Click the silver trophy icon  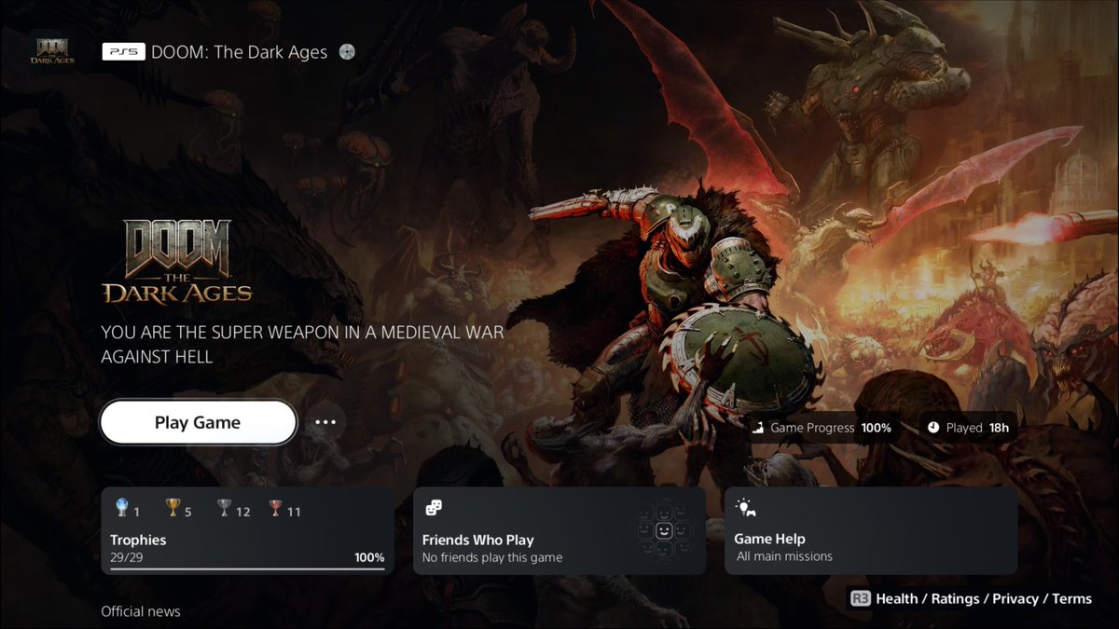click(x=224, y=508)
